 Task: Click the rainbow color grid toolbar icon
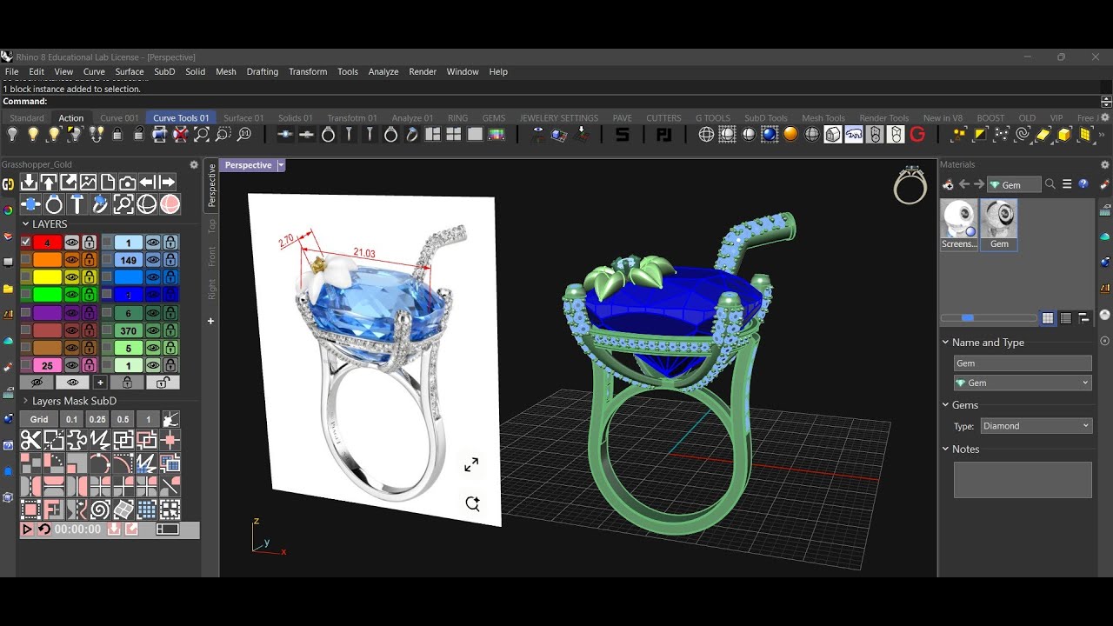497,135
